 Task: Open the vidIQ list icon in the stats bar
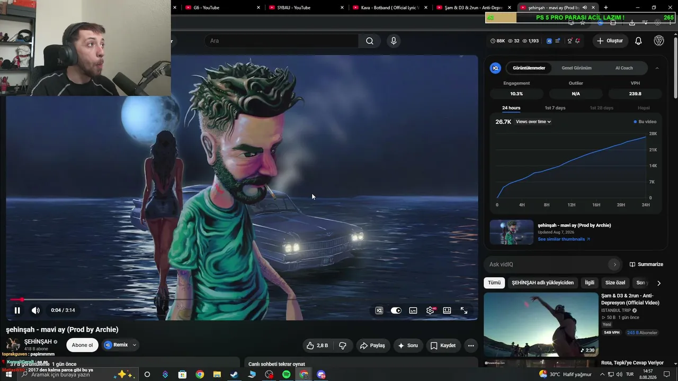tap(558, 41)
